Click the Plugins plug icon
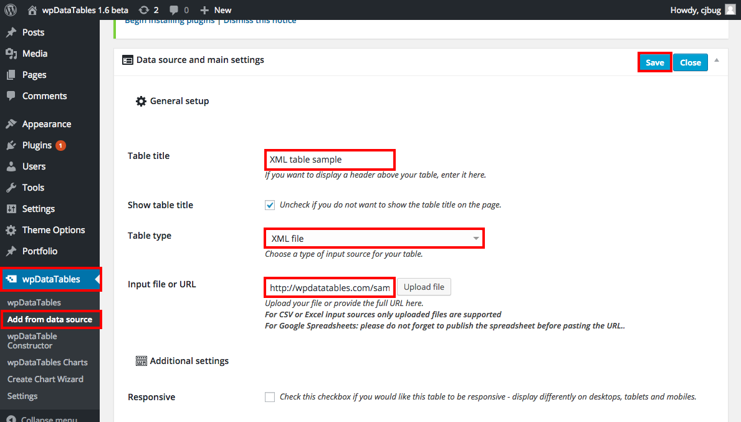Viewport: 741px width, 422px height. (x=11, y=145)
